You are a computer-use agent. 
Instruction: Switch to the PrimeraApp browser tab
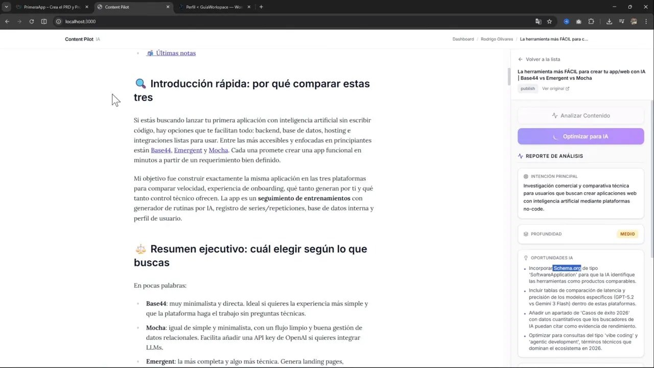point(51,7)
